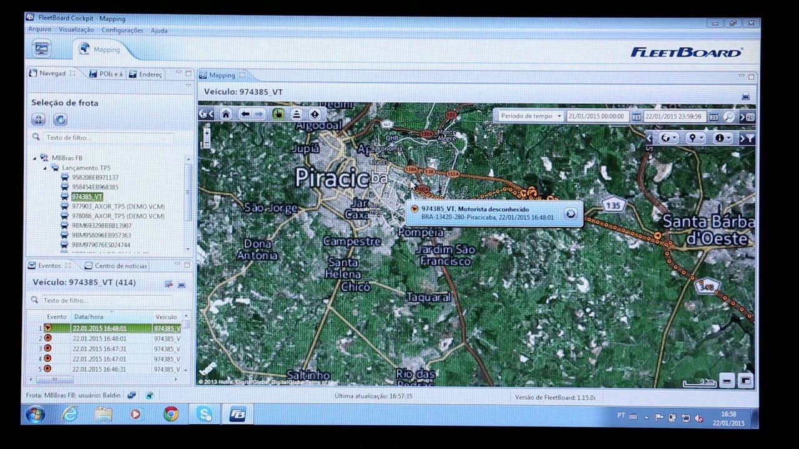Click the map overview window icon

pyautogui.click(x=745, y=380)
